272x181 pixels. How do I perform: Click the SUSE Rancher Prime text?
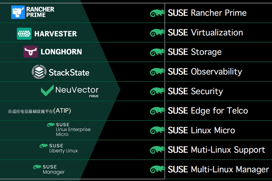pos(207,13)
